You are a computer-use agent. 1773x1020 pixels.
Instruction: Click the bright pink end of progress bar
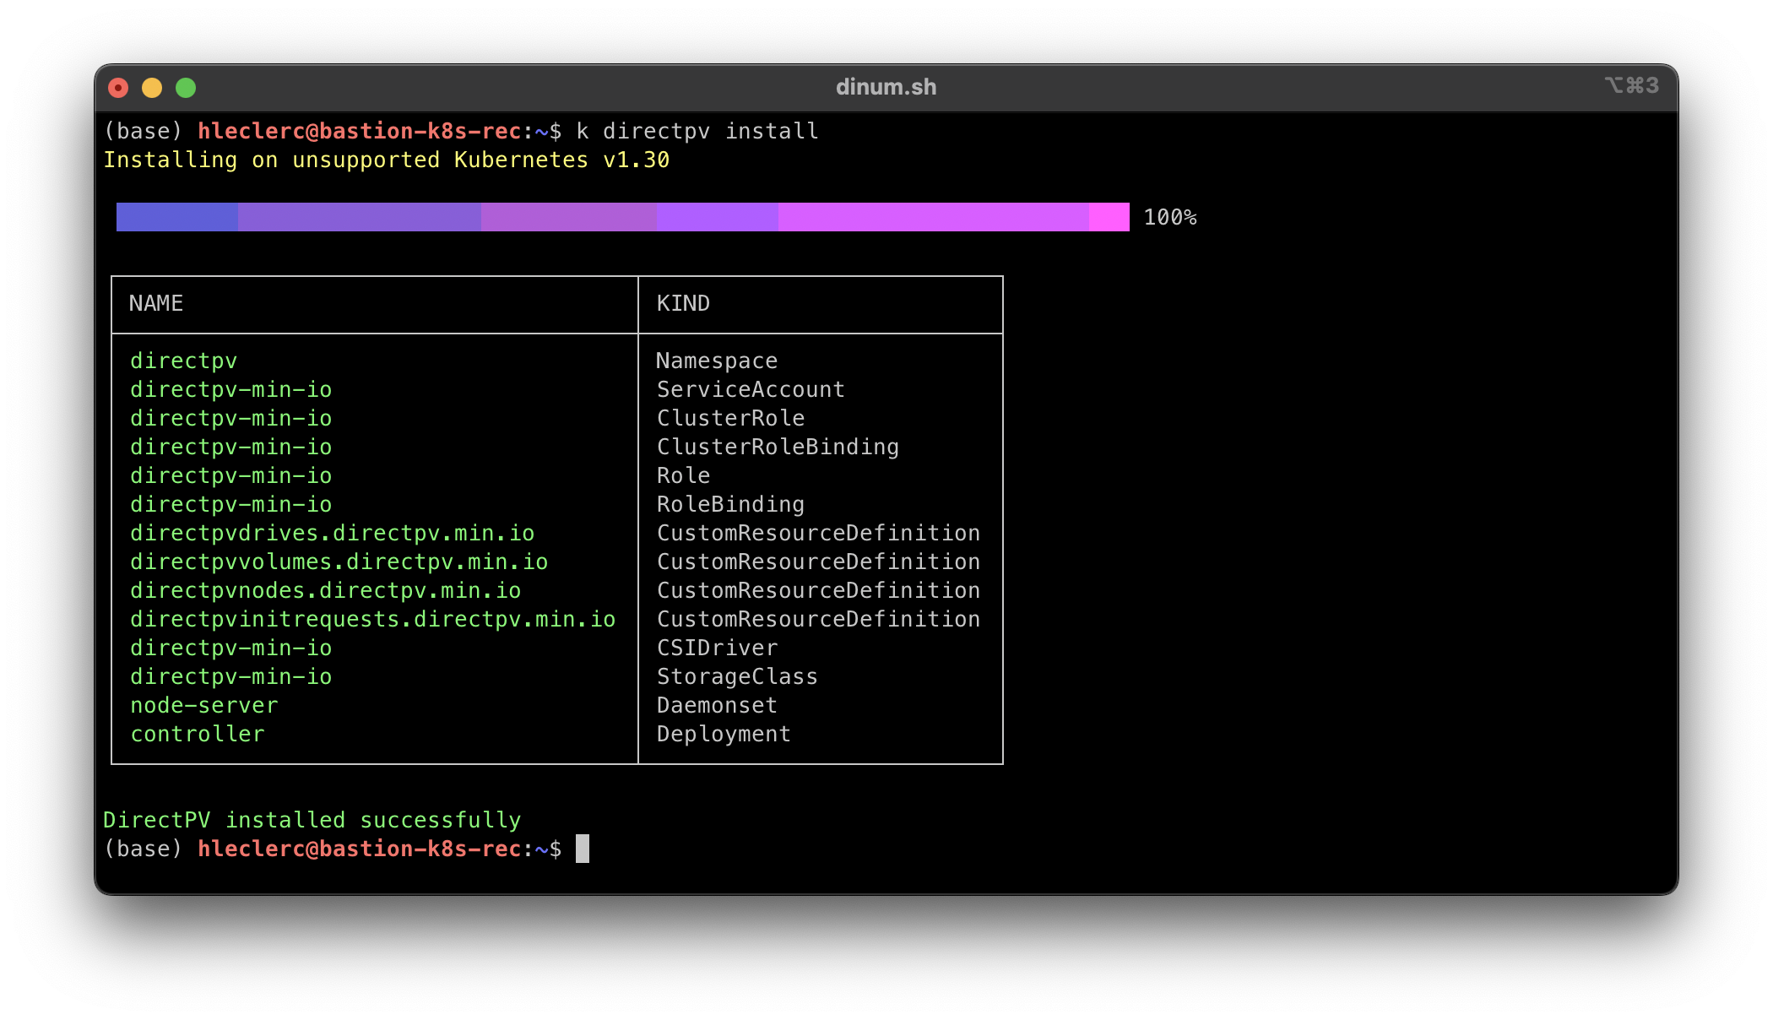pos(1109,217)
